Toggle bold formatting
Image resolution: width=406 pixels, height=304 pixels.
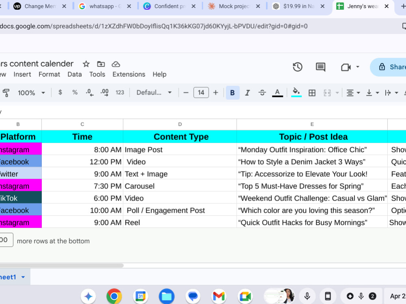(233, 92)
